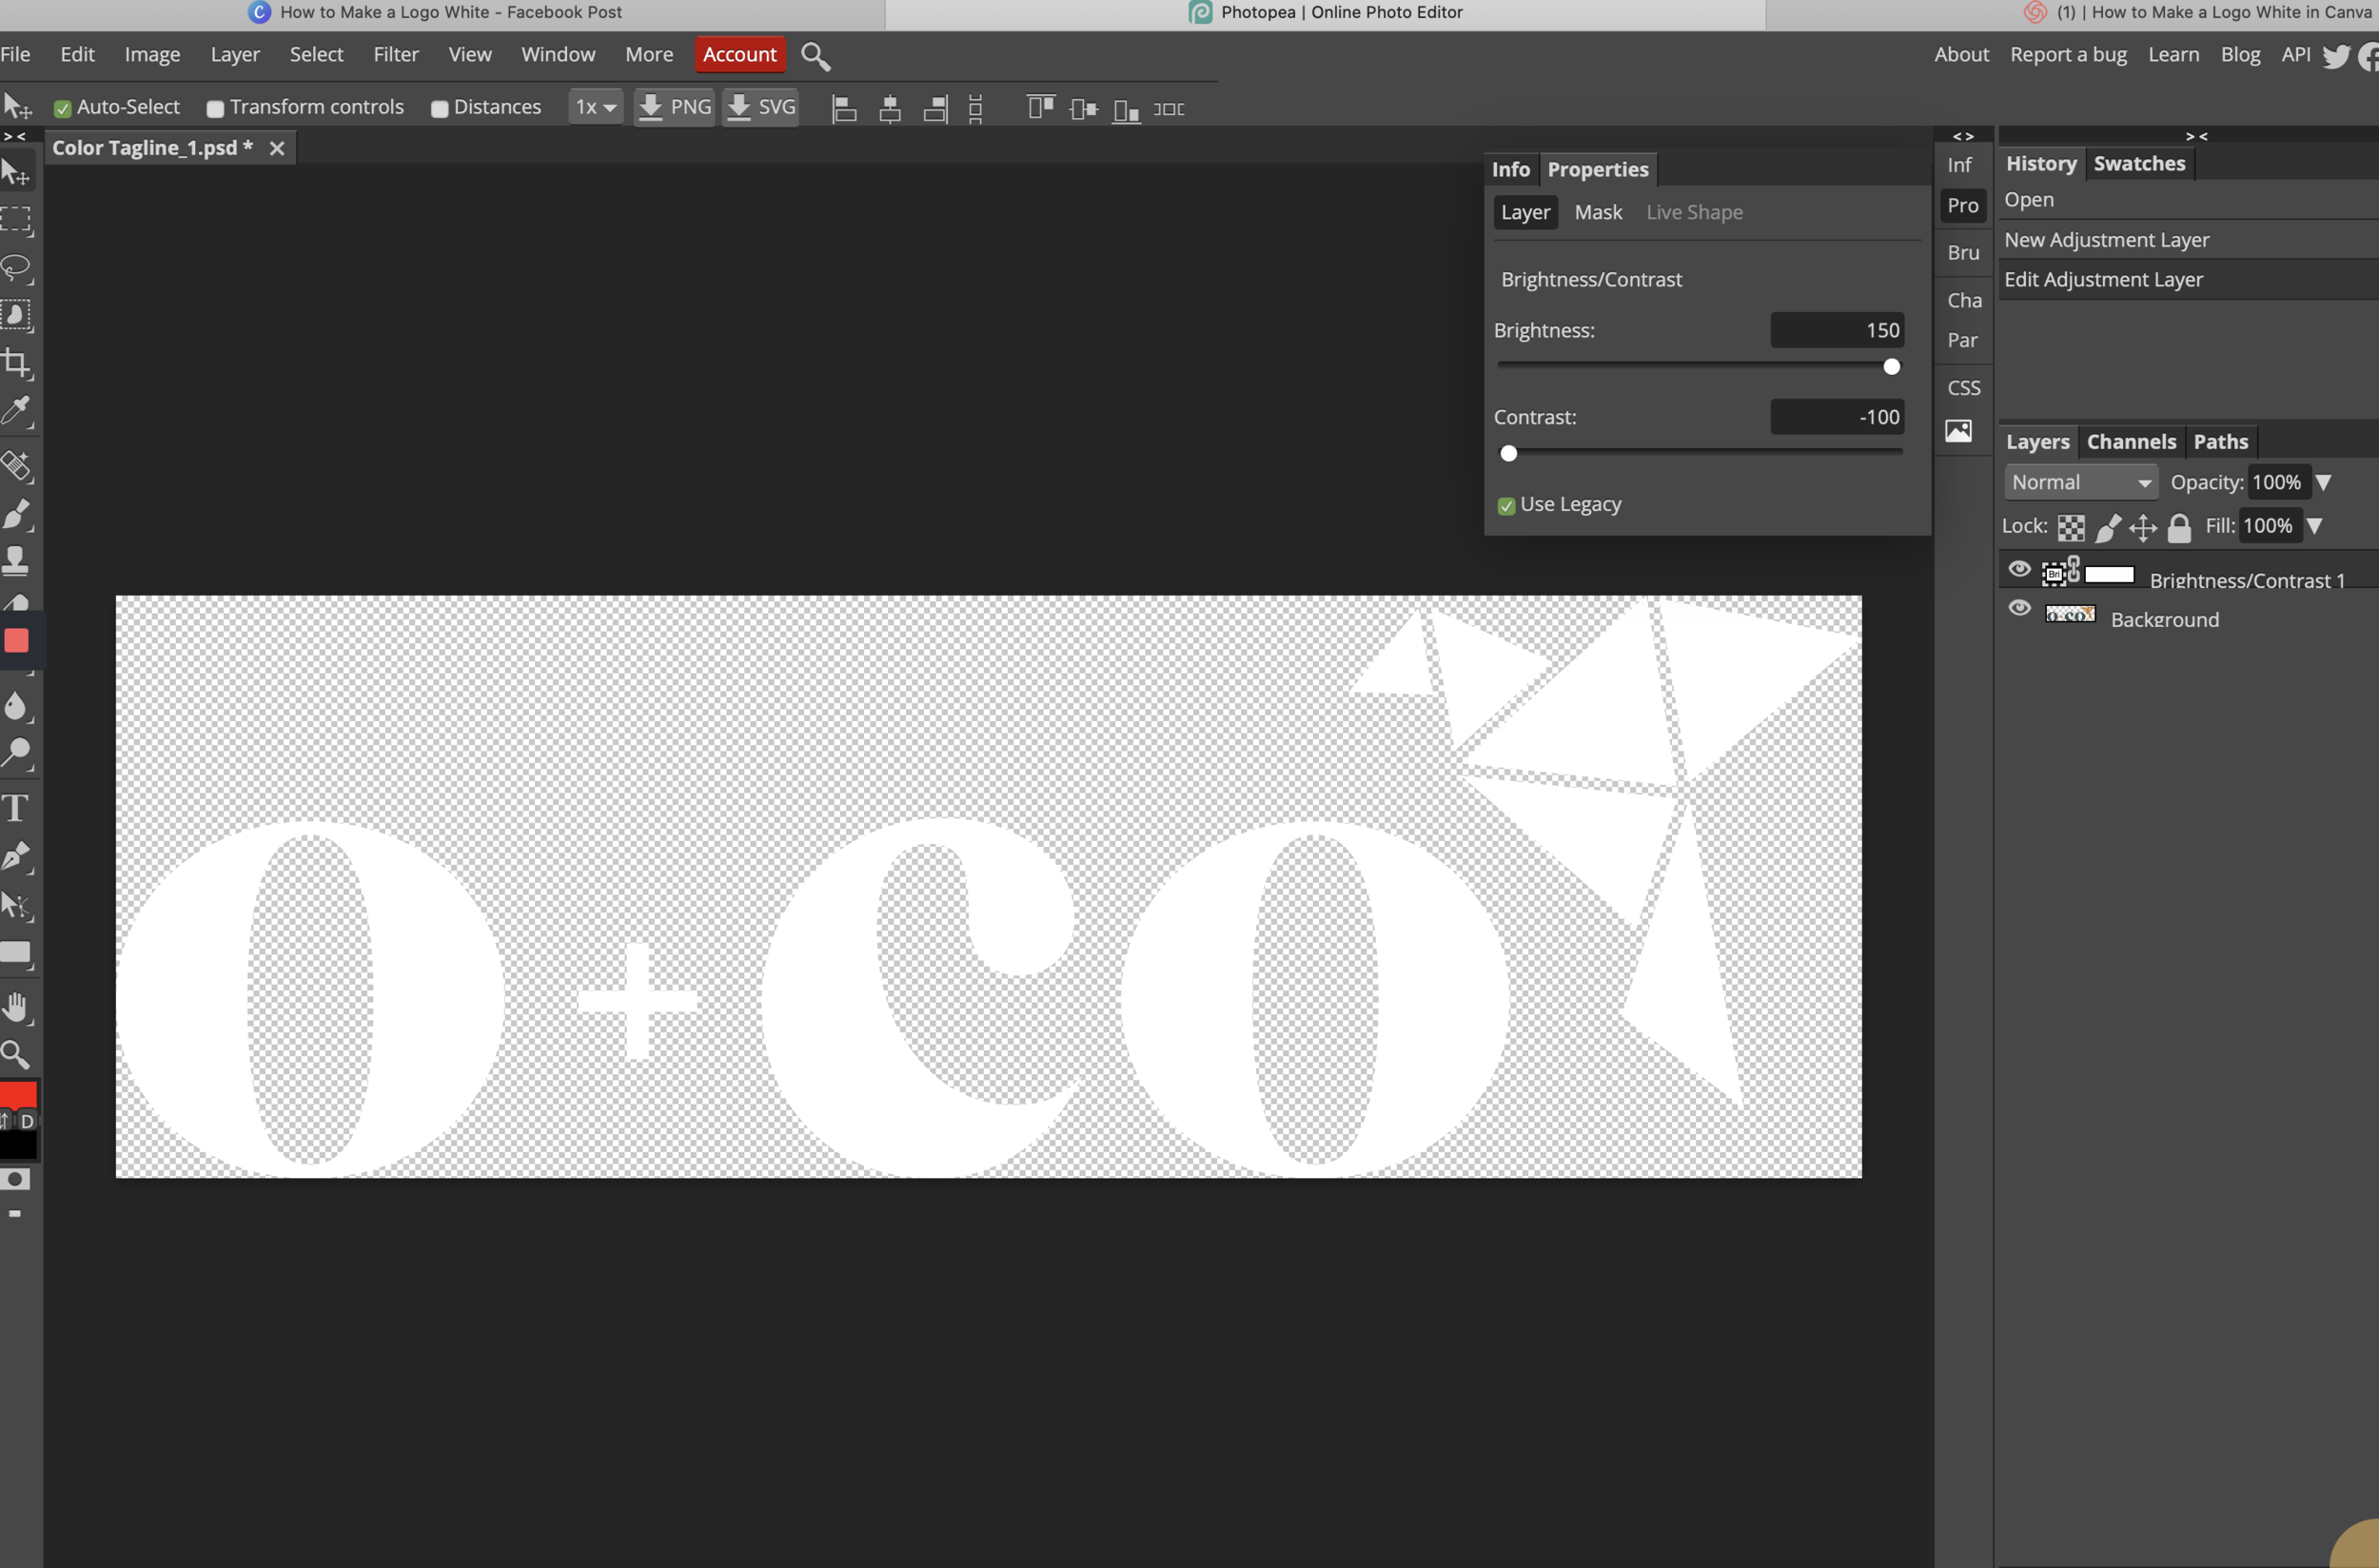Click the red Account button
The height and width of the screenshot is (1568, 2379).
tap(739, 54)
